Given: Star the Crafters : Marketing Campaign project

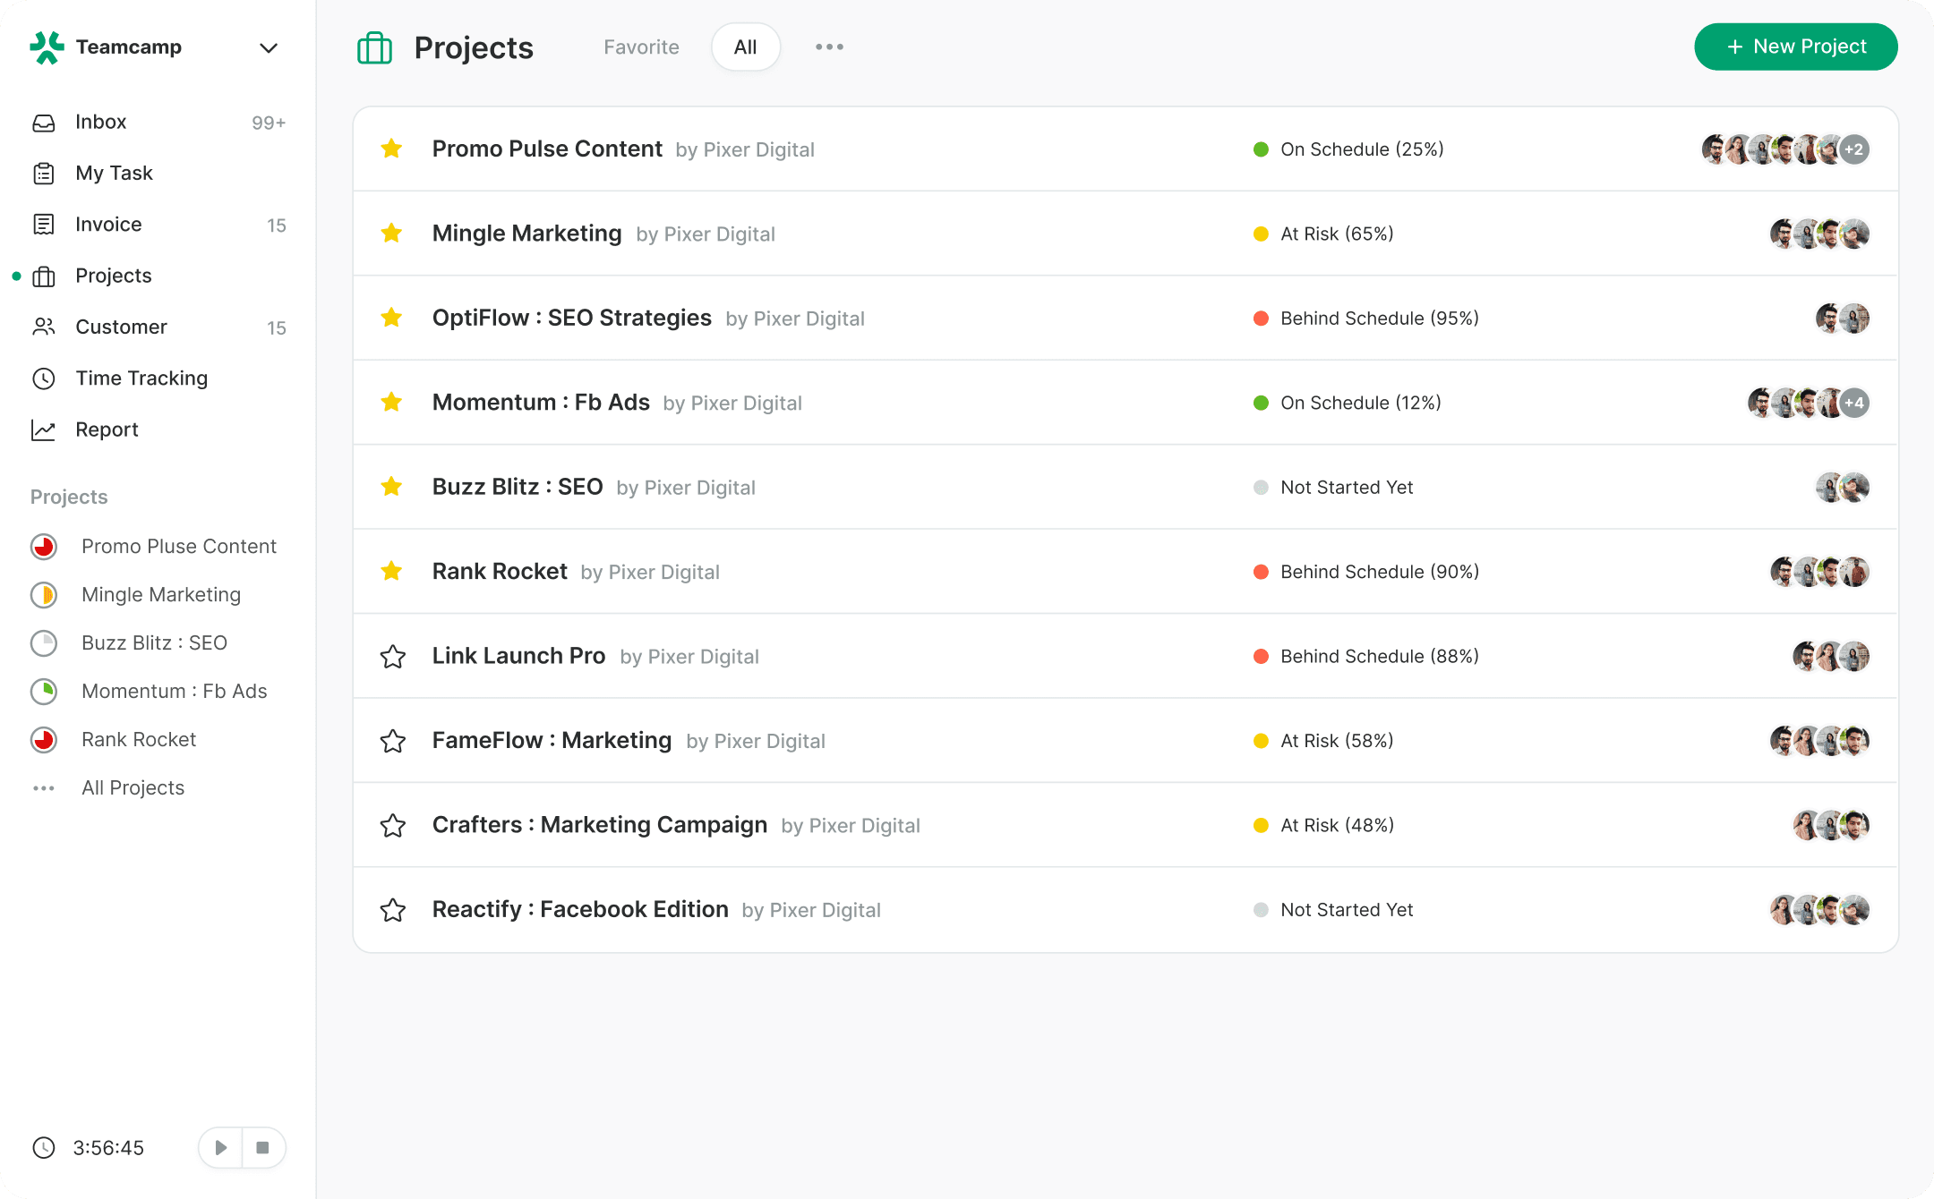Looking at the screenshot, I should 392,826.
